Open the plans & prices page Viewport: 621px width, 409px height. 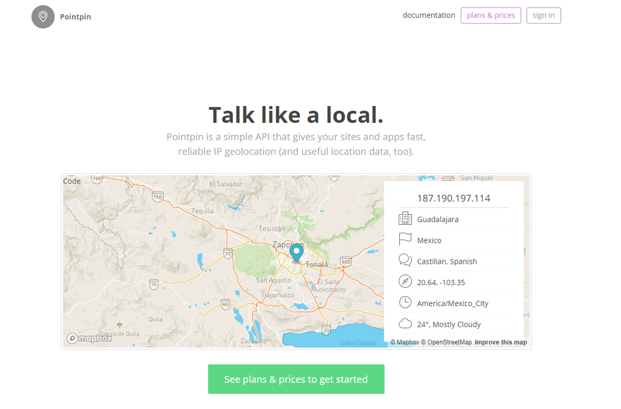tap(491, 16)
